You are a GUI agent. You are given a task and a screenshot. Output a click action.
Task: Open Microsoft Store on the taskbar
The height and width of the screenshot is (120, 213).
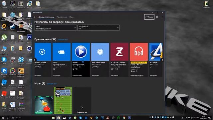[59, 118]
